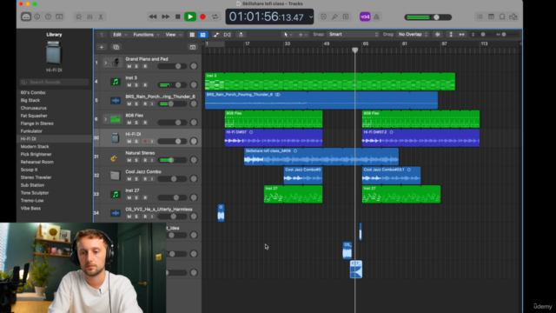Select the Skillshare lofi class_3#09 region
This screenshot has height=313, width=556.
coord(321,156)
